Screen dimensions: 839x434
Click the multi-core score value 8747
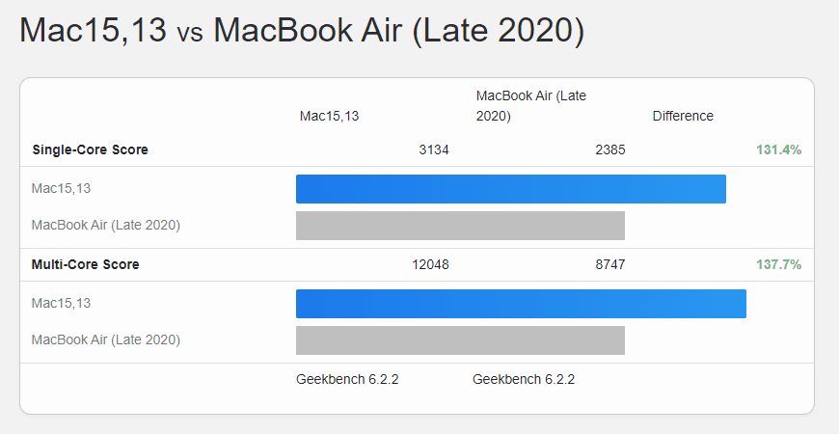(609, 264)
